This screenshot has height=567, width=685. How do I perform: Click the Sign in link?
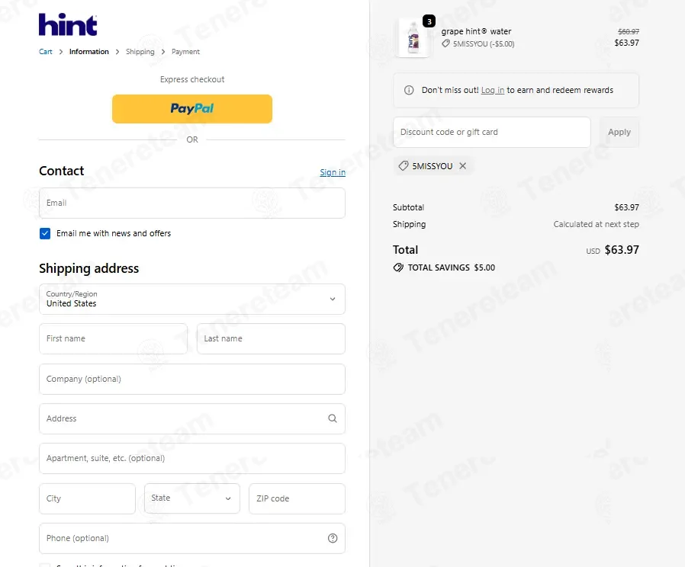333,172
